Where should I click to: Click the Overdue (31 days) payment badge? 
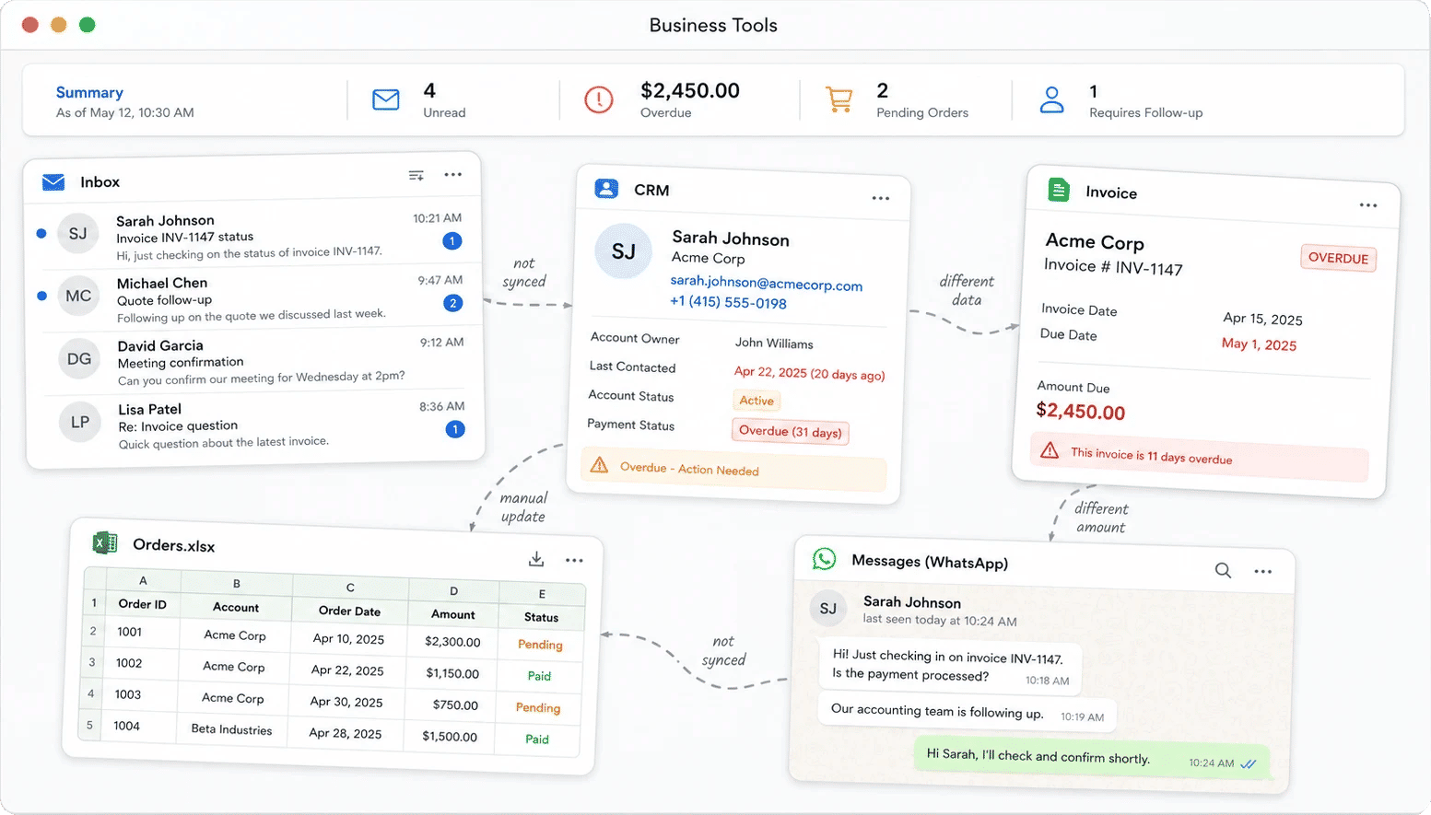coord(791,431)
